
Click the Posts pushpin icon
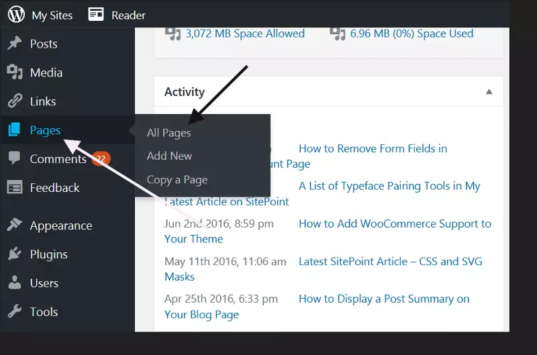(15, 44)
